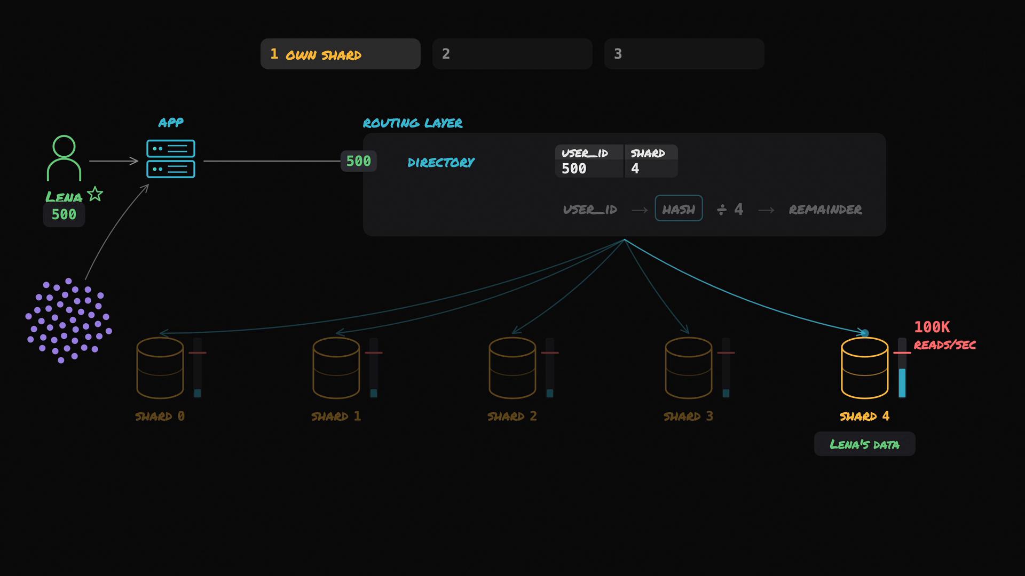Click the Lena name label

(x=64, y=197)
